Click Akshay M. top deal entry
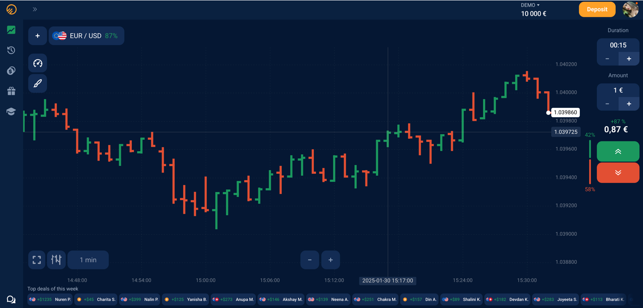Viewport: 643px width, 308px height. (x=281, y=299)
